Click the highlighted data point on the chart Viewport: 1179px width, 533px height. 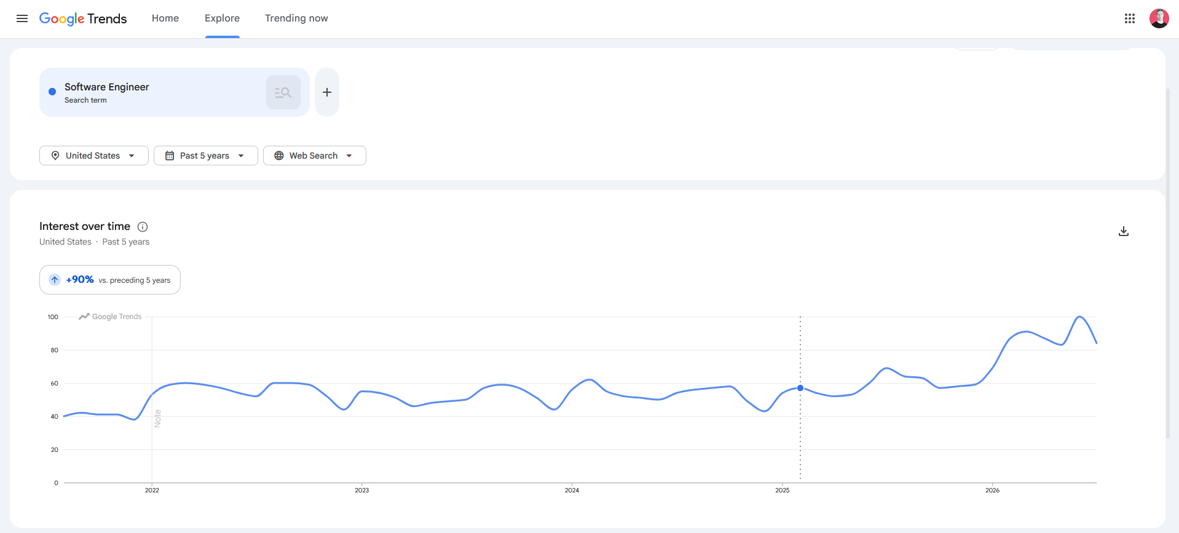800,388
